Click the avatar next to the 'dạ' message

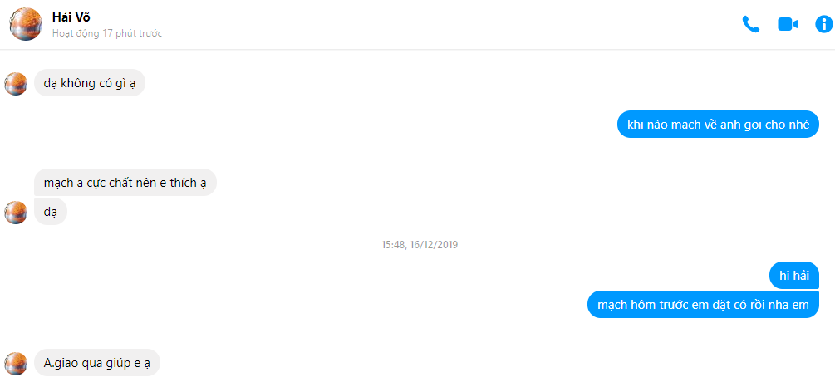pyautogui.click(x=16, y=213)
